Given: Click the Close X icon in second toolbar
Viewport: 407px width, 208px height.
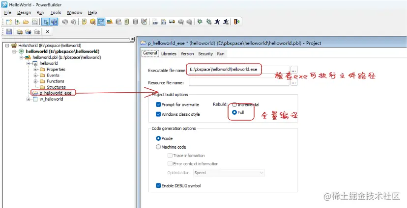Looking at the screenshot, I should click(48, 31).
